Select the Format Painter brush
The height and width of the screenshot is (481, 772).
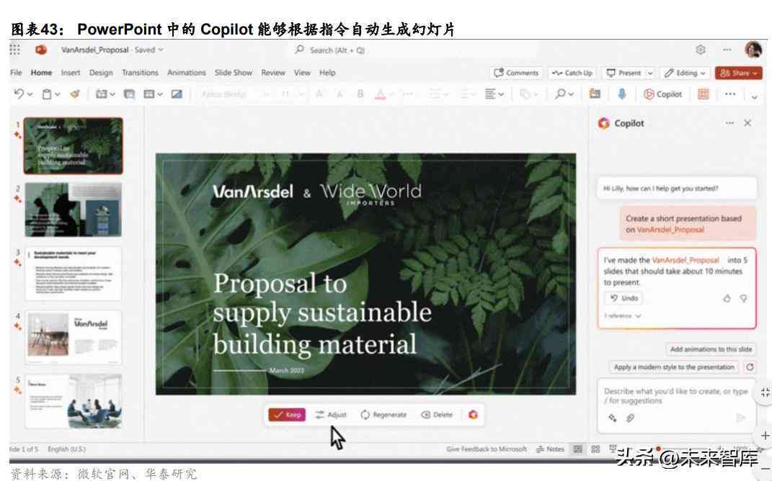click(x=75, y=94)
